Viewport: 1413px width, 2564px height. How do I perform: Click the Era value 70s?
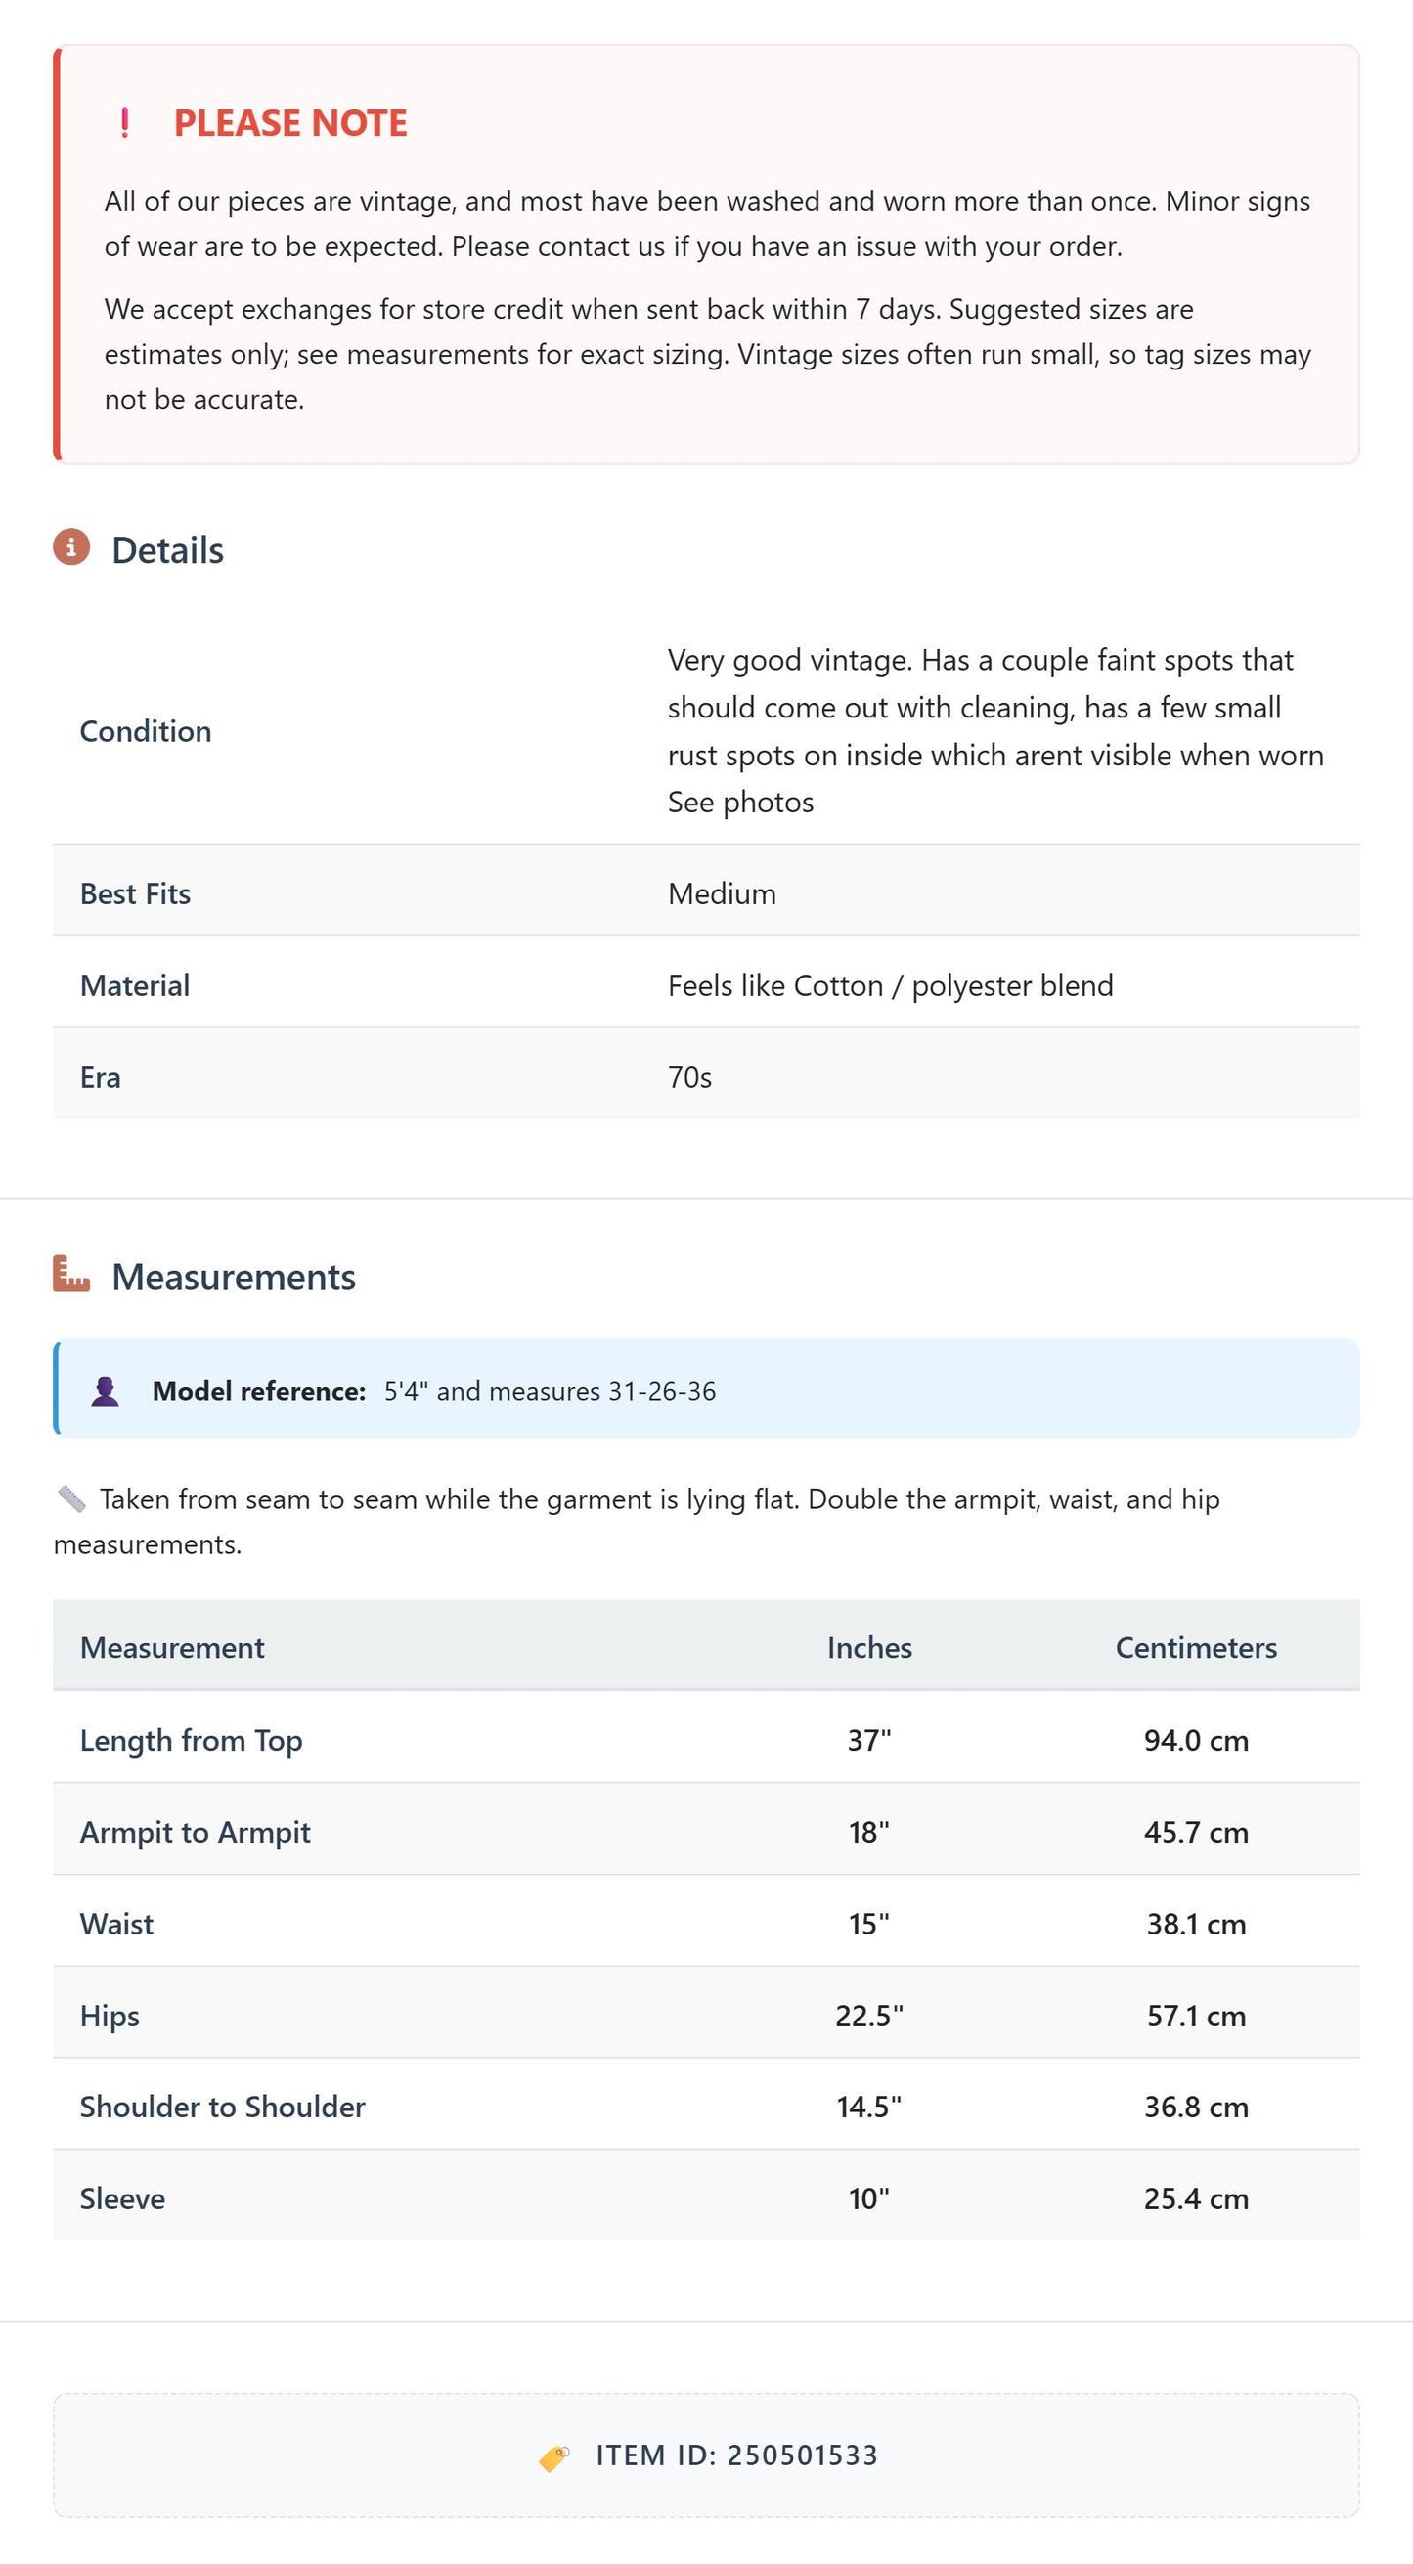coord(690,1077)
